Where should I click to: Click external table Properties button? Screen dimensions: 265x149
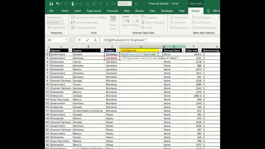(149, 17)
